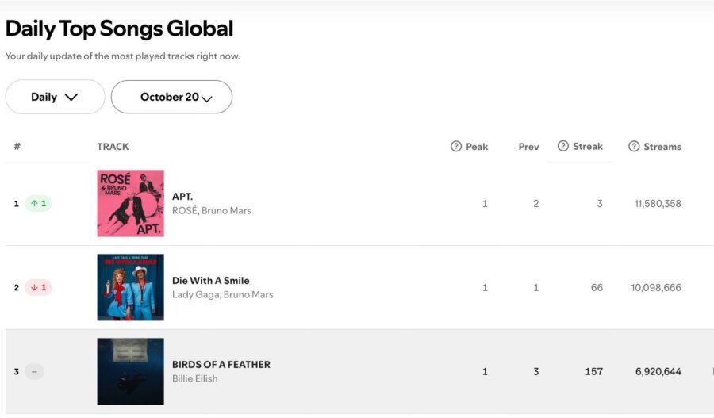Open the October 20 date dropdown
Screen dimensions: 714x418
click(171, 97)
